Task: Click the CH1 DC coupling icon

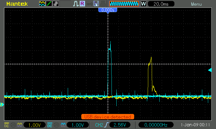Action: pyautogui.click(x=6, y=125)
